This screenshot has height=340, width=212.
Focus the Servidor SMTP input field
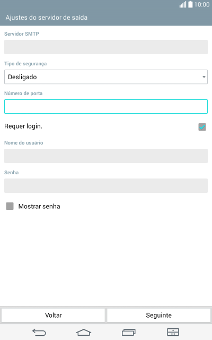[106, 47]
